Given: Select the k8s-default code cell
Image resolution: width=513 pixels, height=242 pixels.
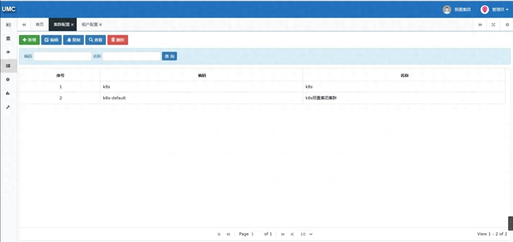Looking at the screenshot, I should pos(202,98).
